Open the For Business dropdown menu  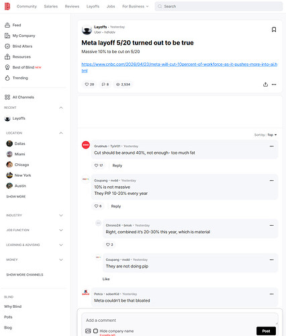click(x=135, y=7)
